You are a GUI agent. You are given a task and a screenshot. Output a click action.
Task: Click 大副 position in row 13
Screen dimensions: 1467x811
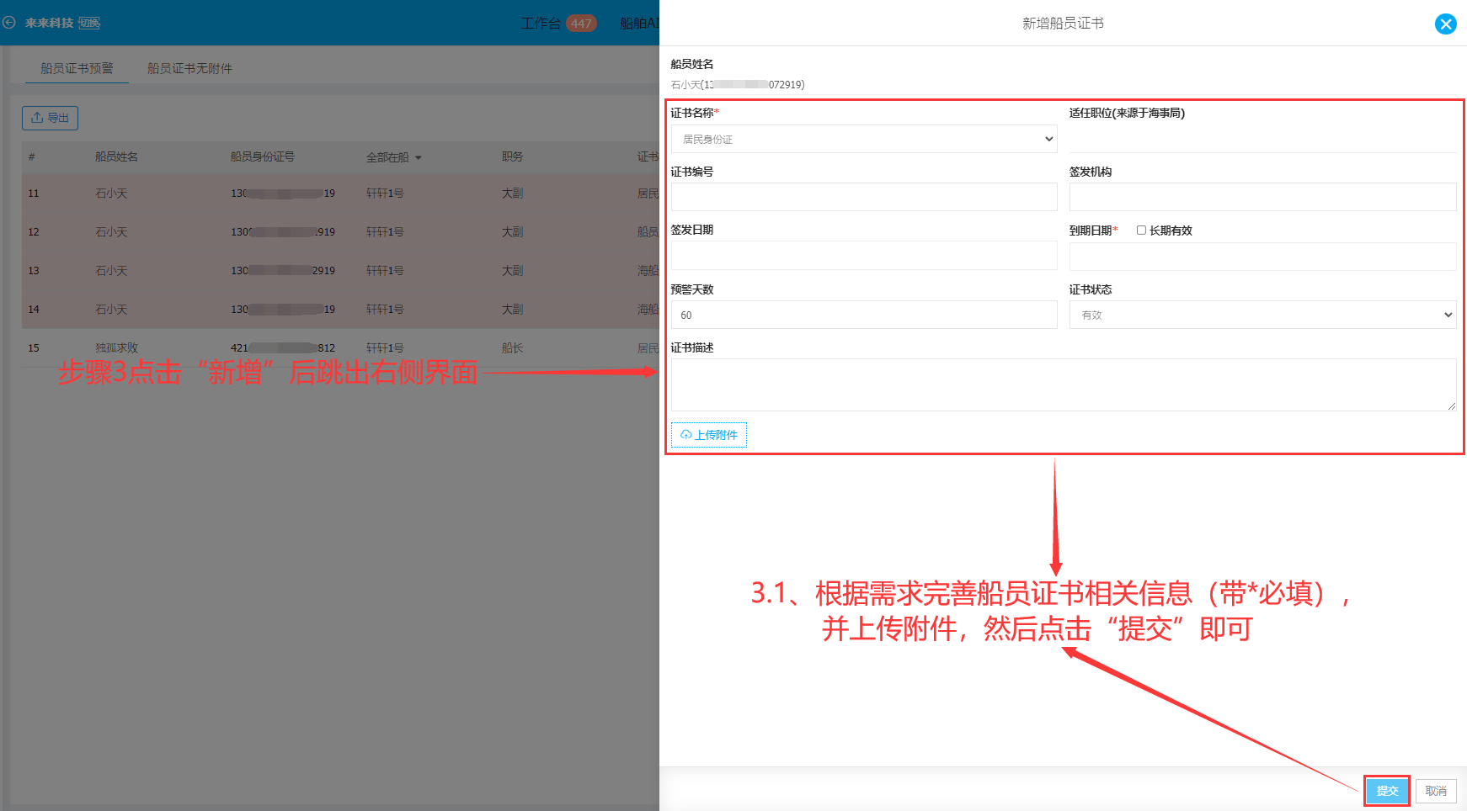click(512, 271)
